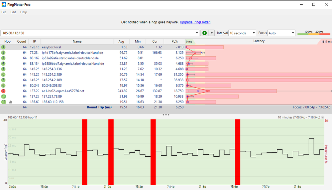Click the PL% column header

click(175, 41)
